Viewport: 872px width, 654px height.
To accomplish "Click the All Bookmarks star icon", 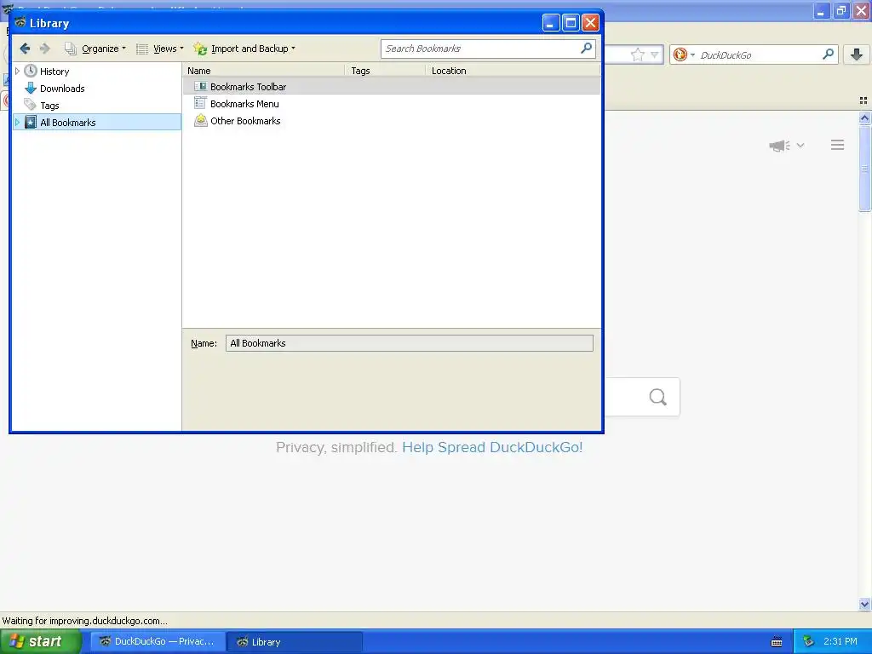I will point(31,123).
